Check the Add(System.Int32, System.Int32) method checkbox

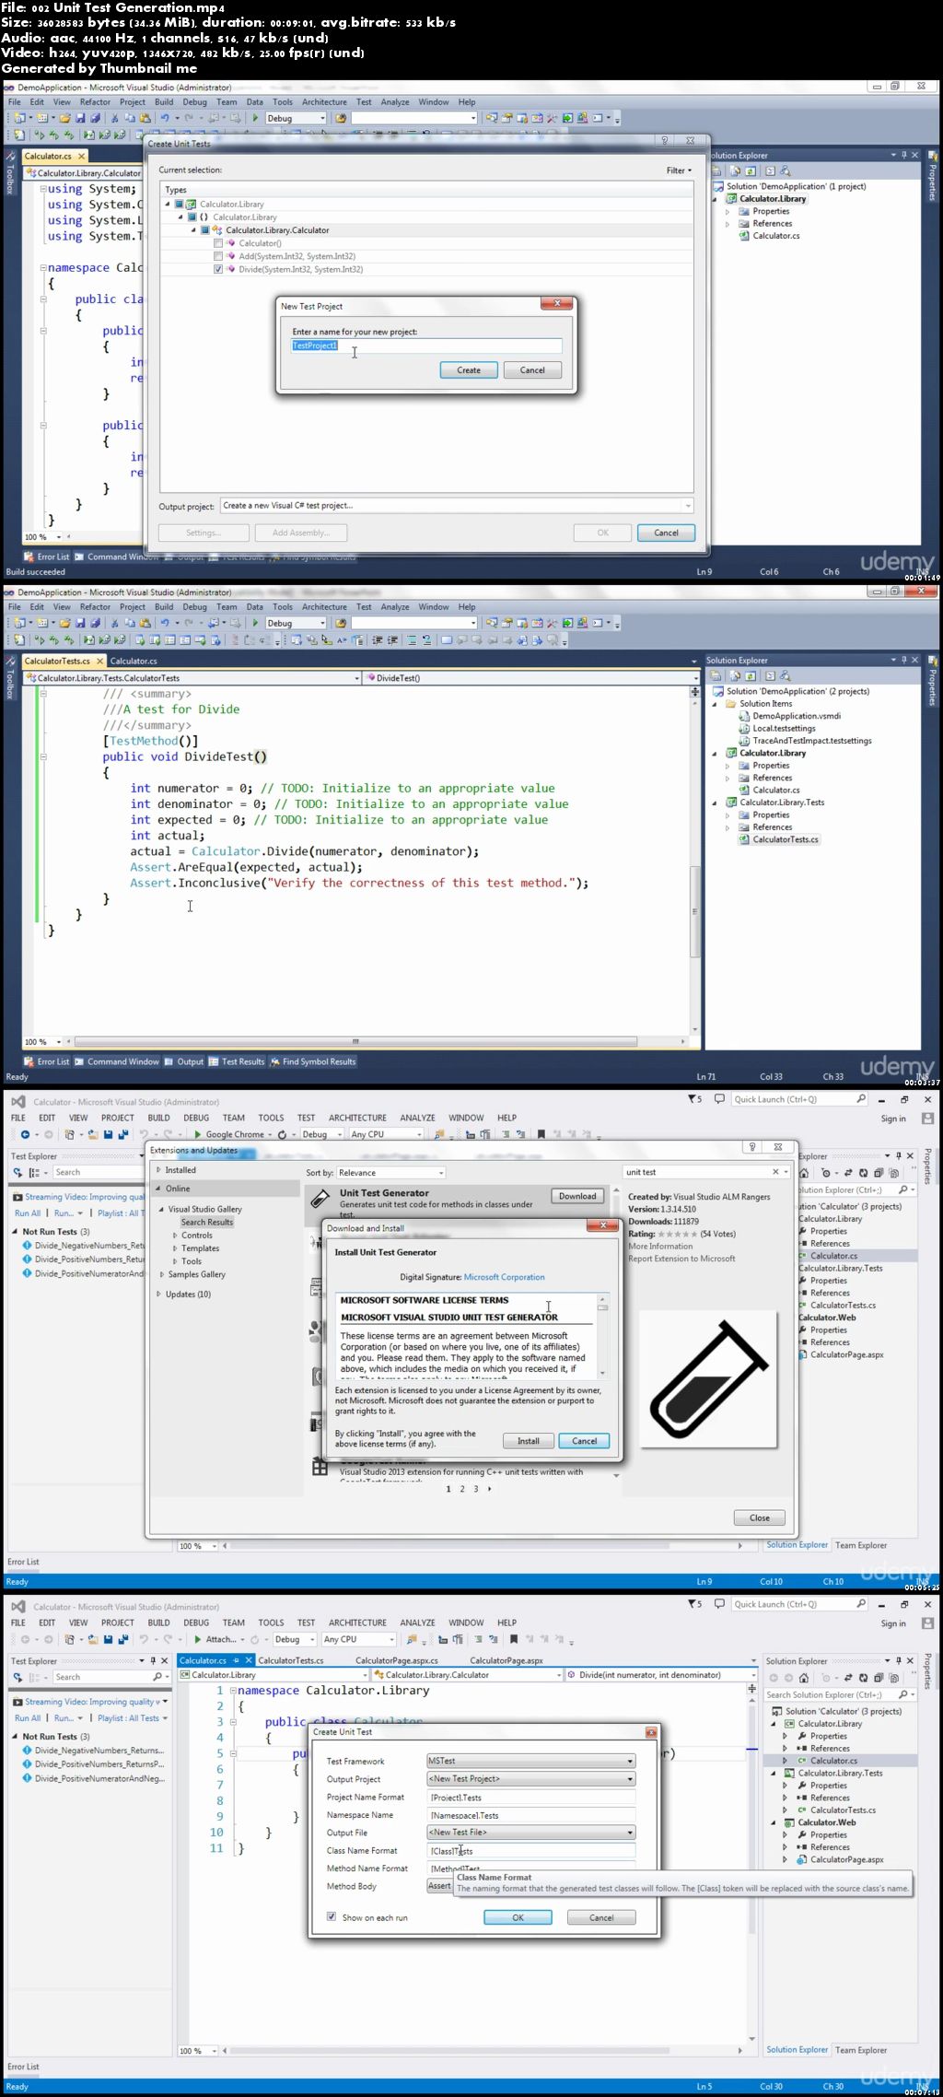click(x=218, y=256)
